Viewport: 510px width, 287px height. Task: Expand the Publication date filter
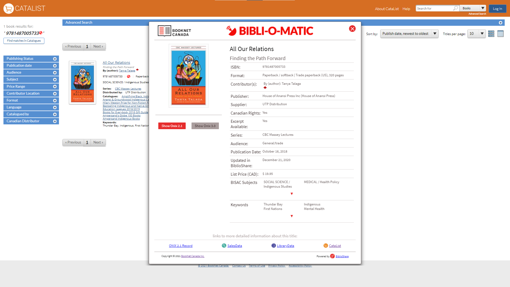31,66
